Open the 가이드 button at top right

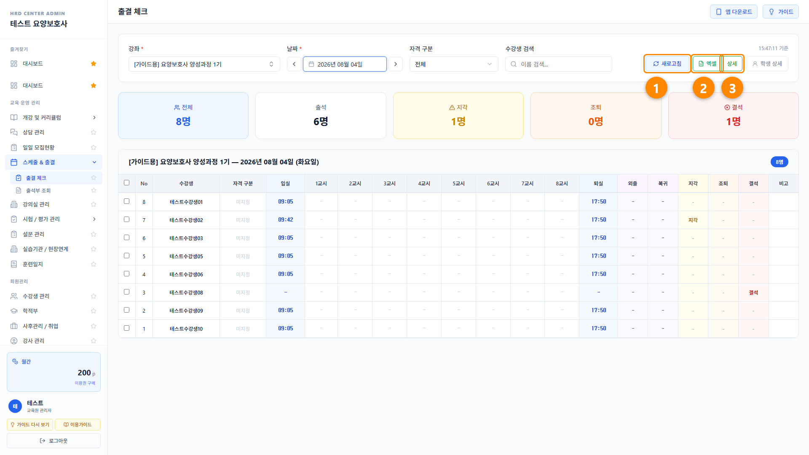(x=780, y=12)
